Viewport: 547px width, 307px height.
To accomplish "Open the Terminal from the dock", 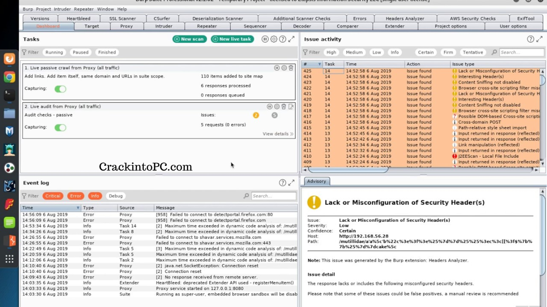I will (9, 95).
